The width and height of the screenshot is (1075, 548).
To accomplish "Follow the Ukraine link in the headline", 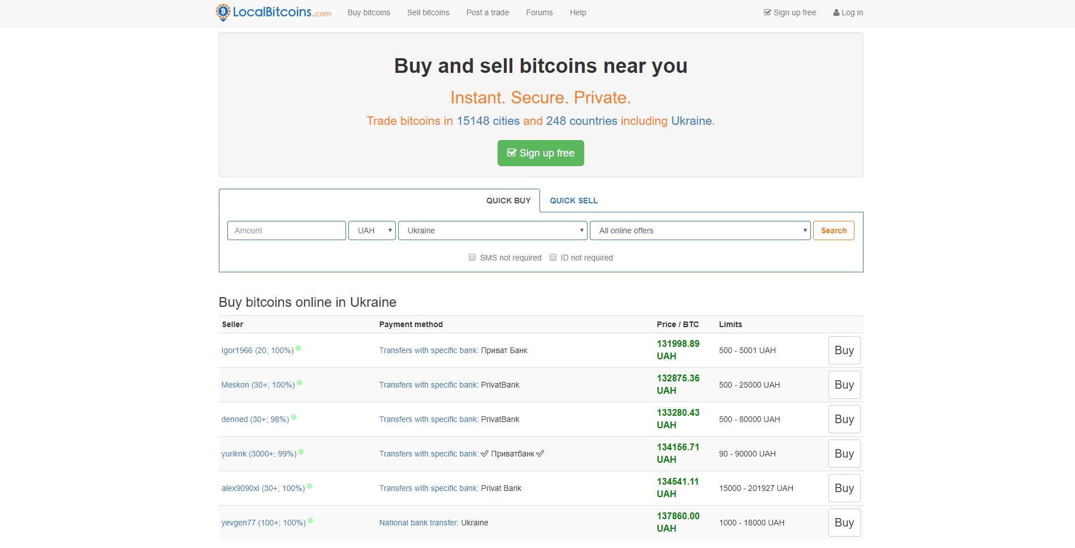I will (691, 121).
